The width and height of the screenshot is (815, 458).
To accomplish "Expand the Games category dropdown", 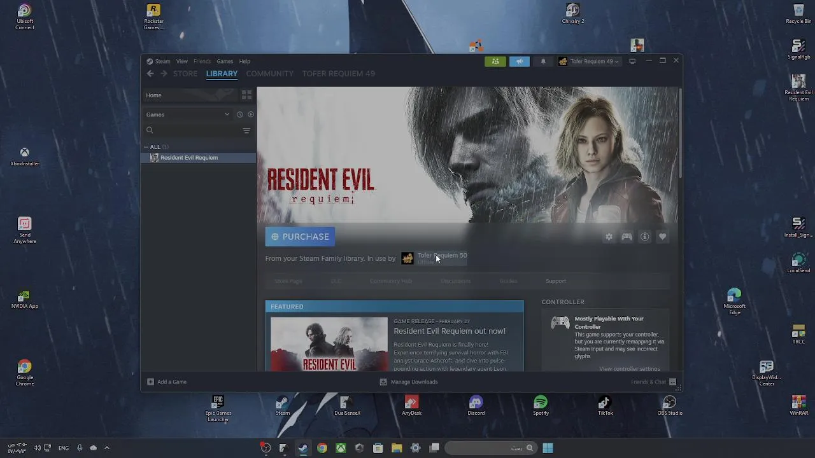I will point(188,114).
